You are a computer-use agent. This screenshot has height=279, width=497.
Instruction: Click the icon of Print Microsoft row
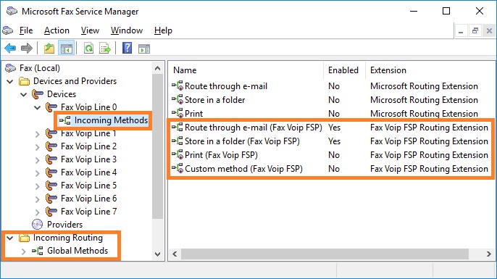177,113
